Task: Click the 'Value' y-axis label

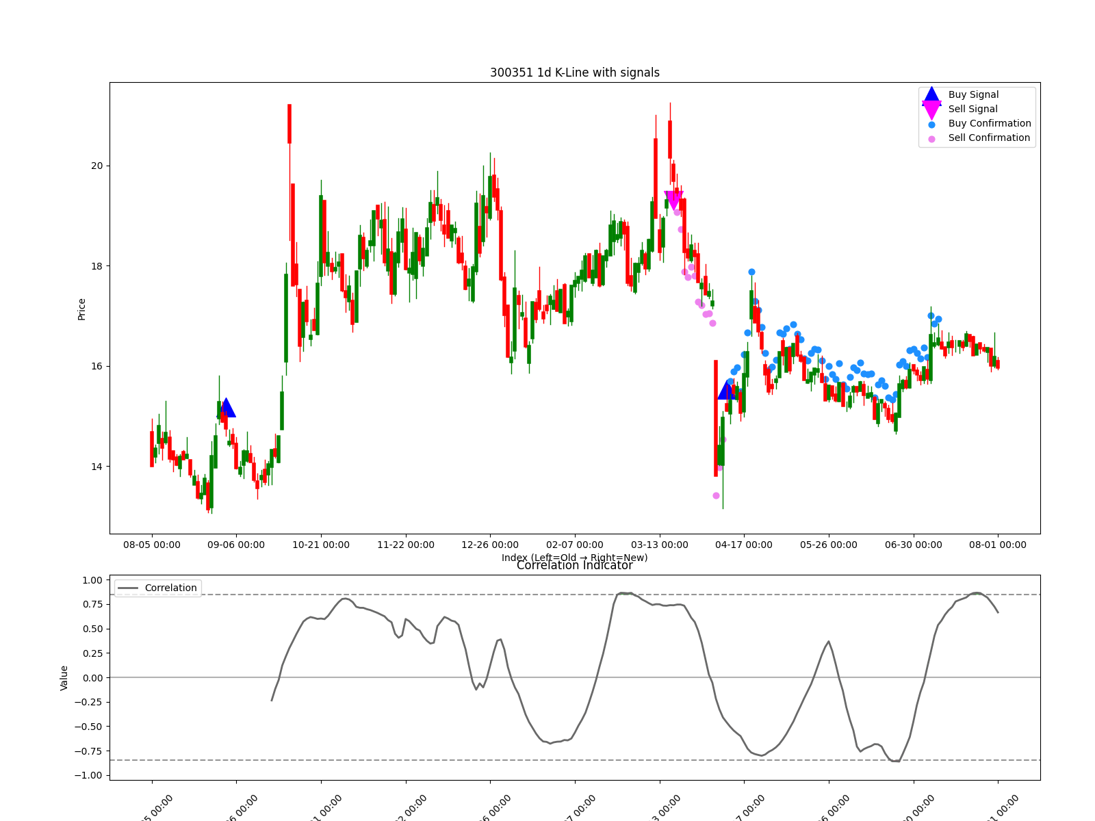Action: pyautogui.click(x=64, y=677)
